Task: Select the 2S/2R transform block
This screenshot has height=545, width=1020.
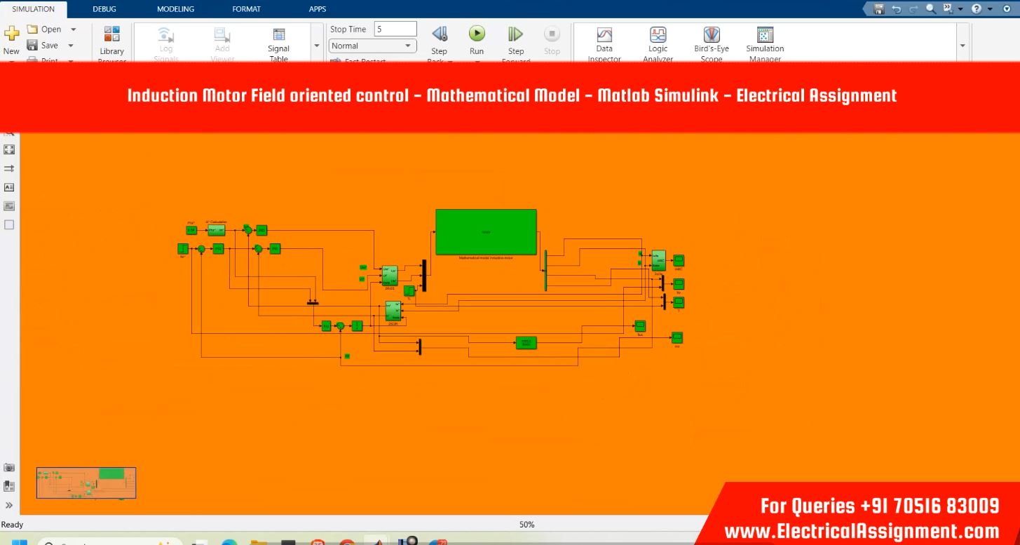Action: point(393,311)
